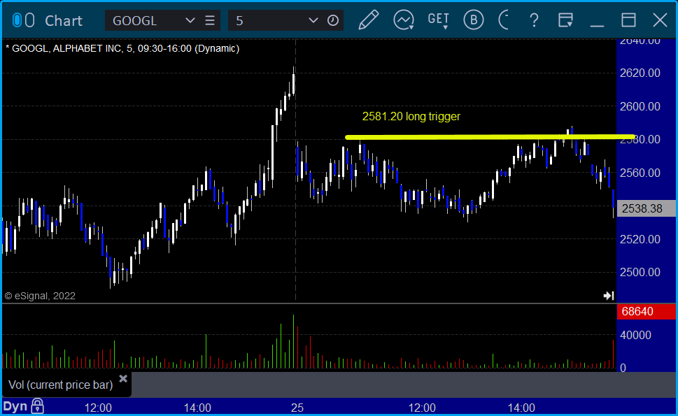
Task: Click the Chart window title text
Action: (64, 21)
